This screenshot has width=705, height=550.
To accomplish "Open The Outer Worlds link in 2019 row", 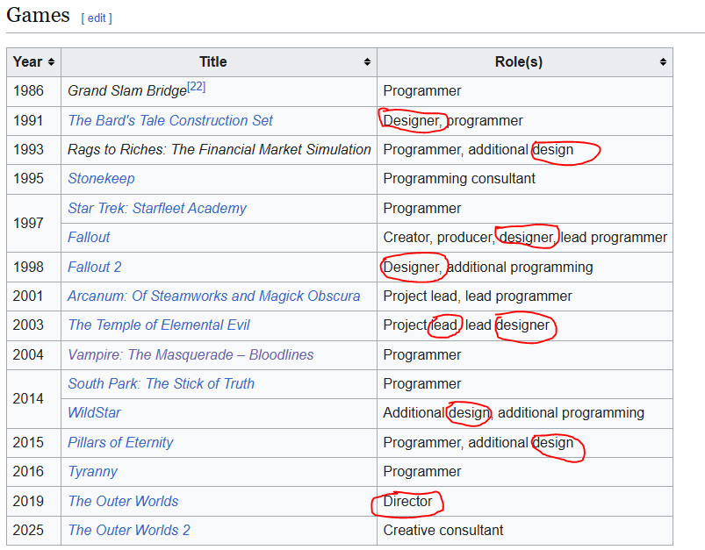I will point(123,501).
